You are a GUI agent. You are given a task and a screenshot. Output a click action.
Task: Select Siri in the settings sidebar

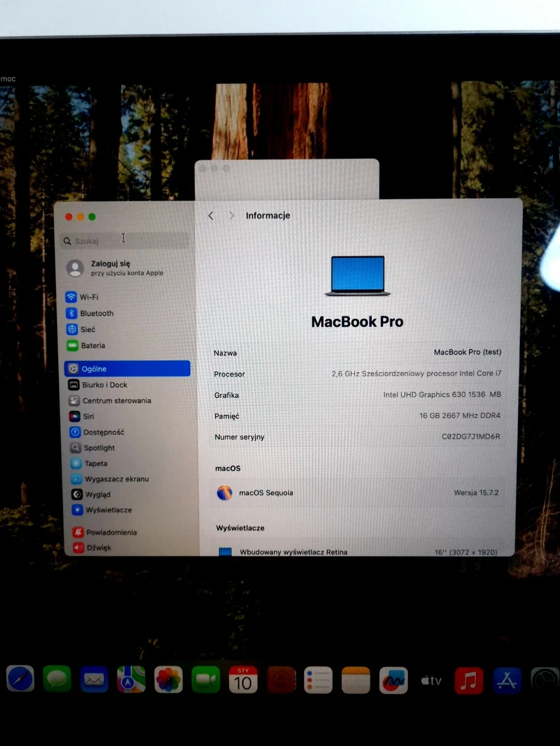(x=89, y=416)
